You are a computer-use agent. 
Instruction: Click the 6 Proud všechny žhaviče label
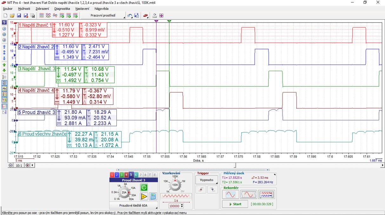pyautogui.click(x=42, y=134)
